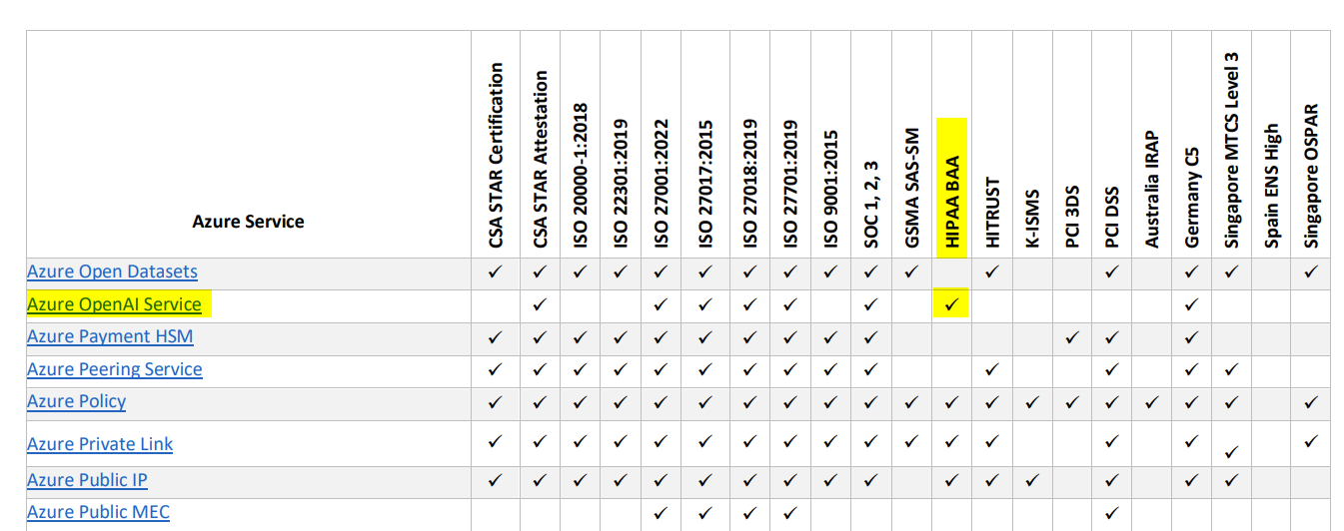Click the Australia IRAP checkmark for Azure Policy

(1151, 402)
